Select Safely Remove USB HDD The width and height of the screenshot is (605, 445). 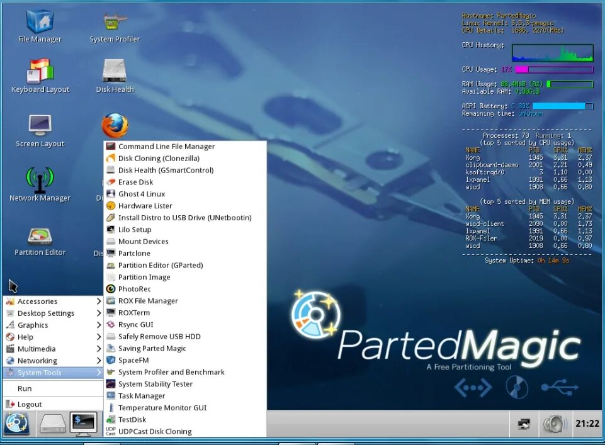(185, 336)
